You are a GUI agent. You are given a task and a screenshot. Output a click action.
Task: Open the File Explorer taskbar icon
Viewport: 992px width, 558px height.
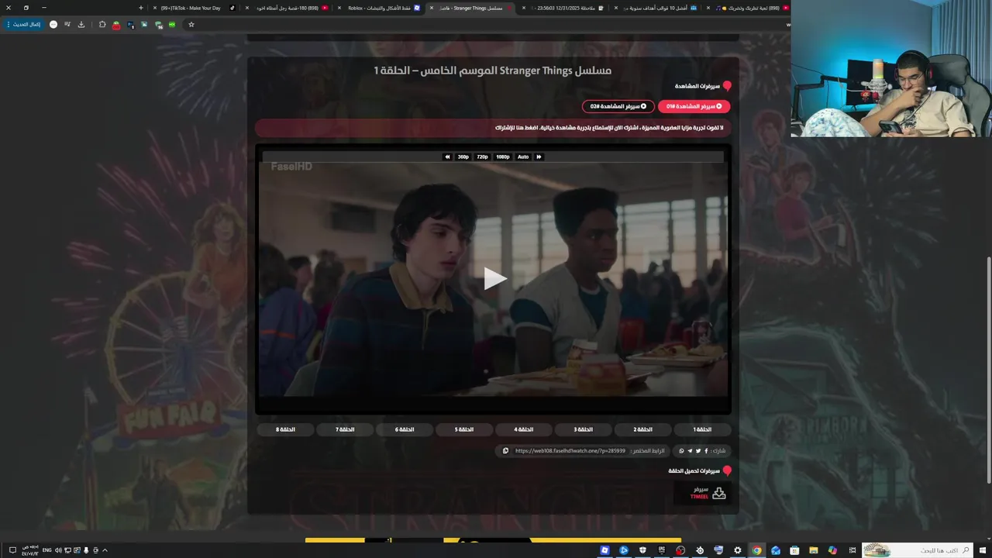[x=813, y=550]
